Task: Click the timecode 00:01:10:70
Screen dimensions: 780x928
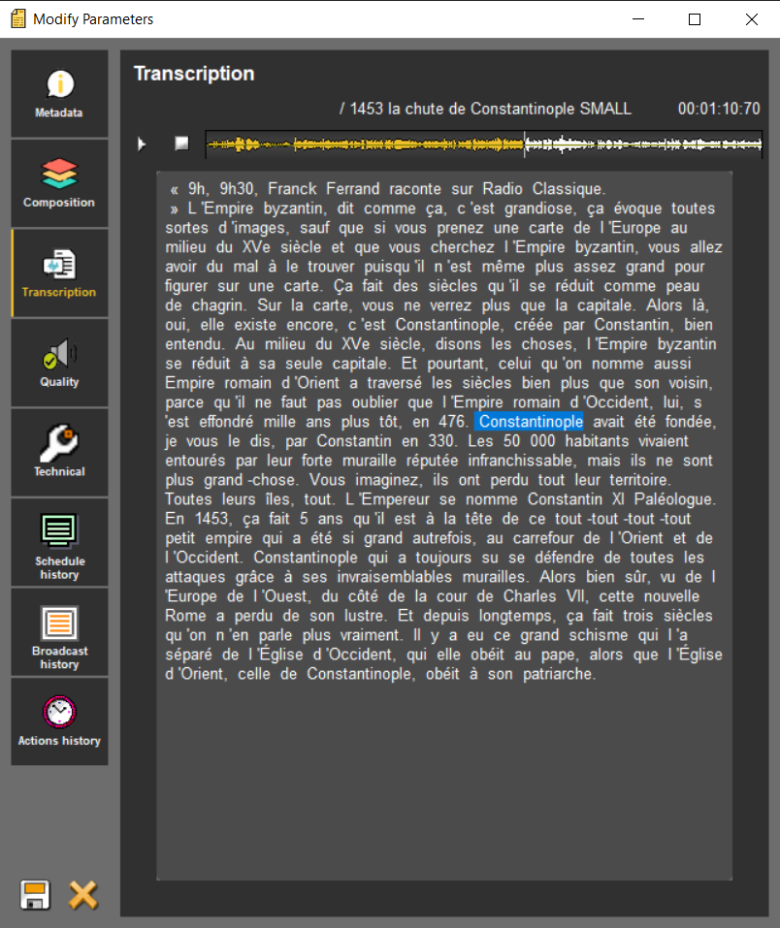Action: click(718, 109)
